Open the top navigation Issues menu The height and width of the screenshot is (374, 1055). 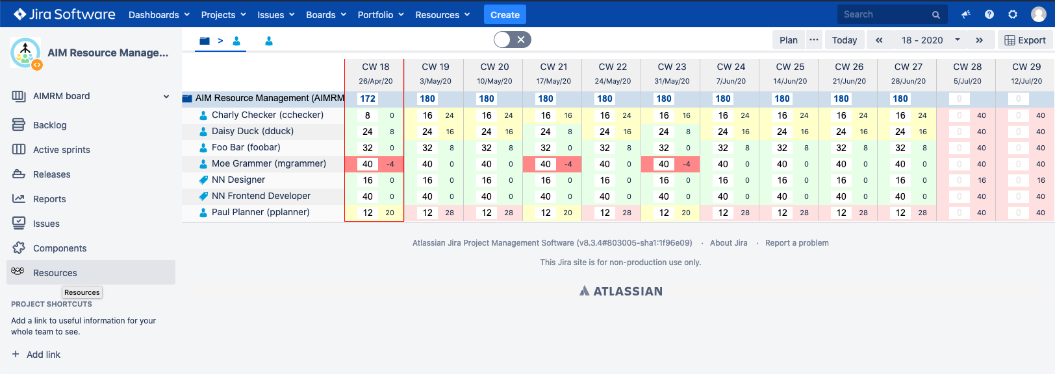point(276,14)
